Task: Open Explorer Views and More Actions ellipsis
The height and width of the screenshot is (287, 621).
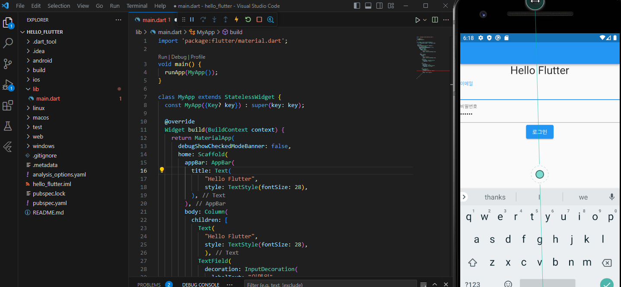Action: tap(118, 20)
